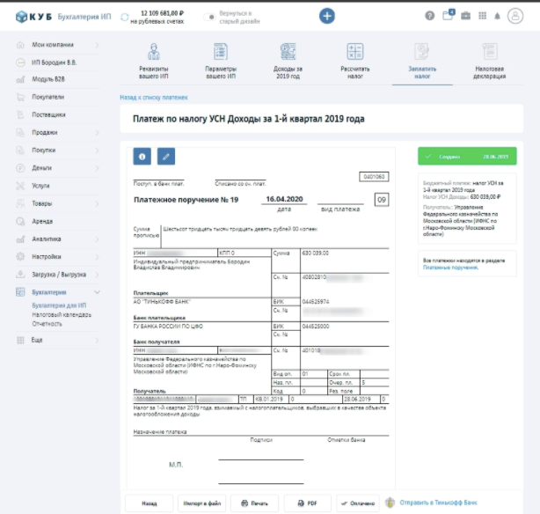
Task: Go to Реквизиты вашего ИП step
Action: [154, 61]
